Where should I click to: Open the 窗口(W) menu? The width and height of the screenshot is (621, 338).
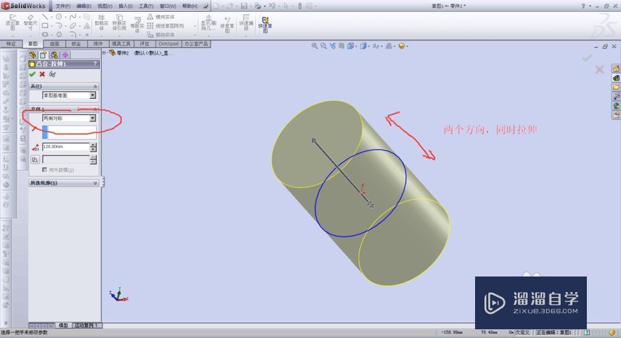168,6
